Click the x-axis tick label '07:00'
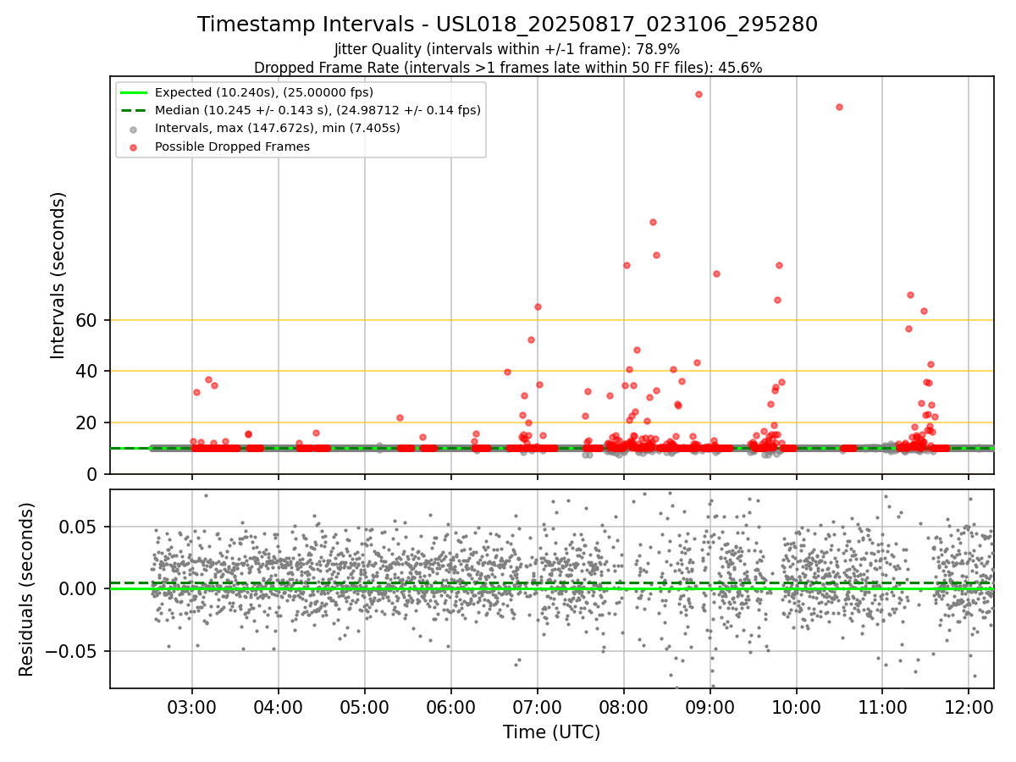This screenshot has height=762, width=1016. click(538, 706)
